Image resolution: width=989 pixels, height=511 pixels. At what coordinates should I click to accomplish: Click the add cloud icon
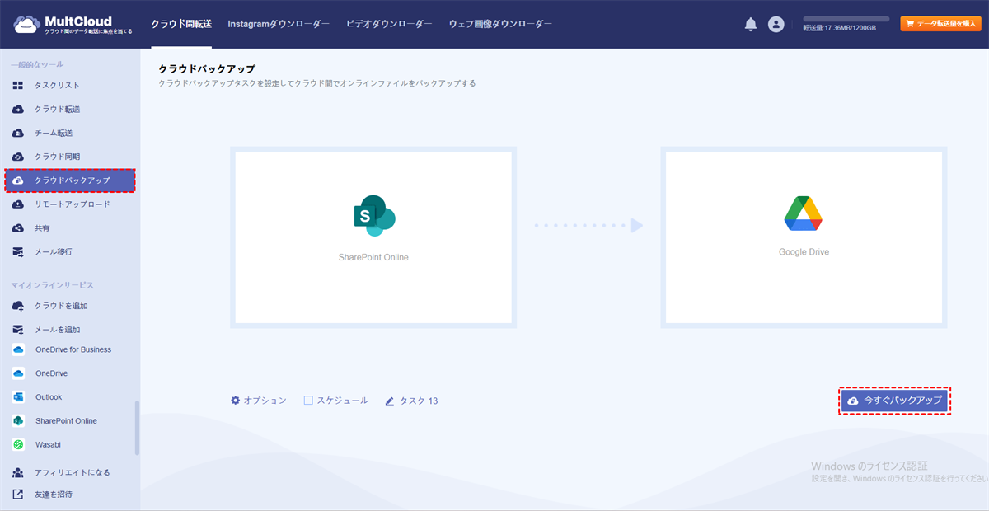[18, 306]
